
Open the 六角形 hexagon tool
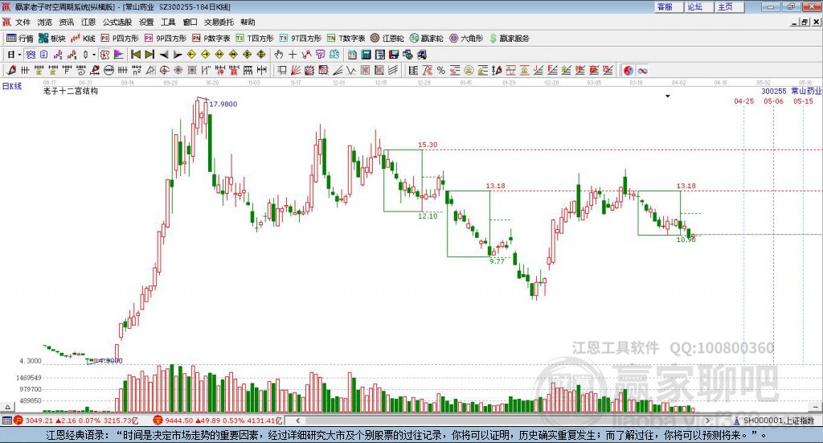[466, 39]
